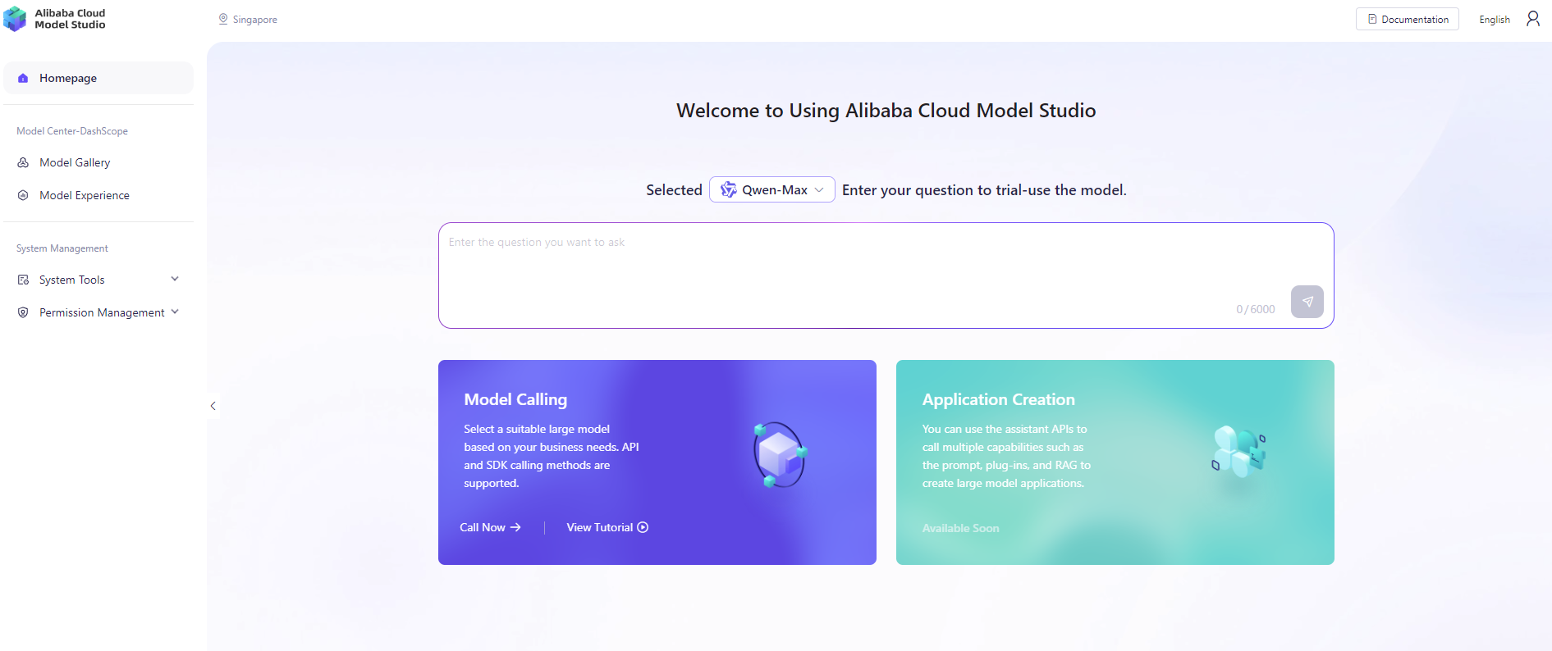Focus the question input text area

[x=886, y=275]
